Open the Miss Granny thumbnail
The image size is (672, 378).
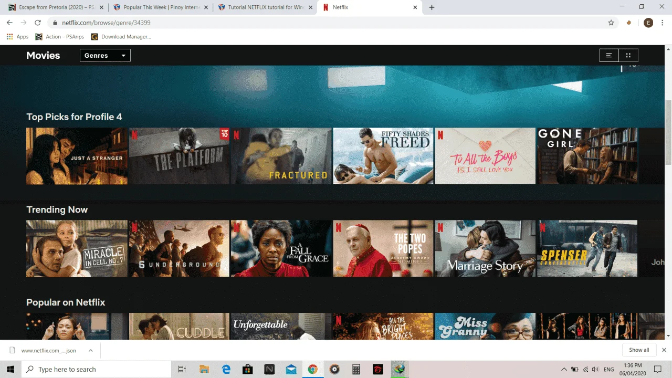(x=485, y=326)
